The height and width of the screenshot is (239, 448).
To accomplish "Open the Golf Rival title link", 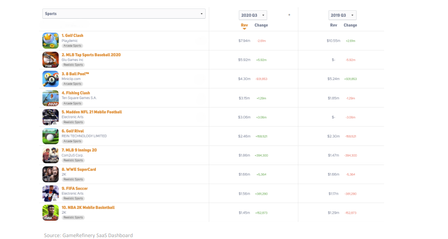I will [73, 131].
